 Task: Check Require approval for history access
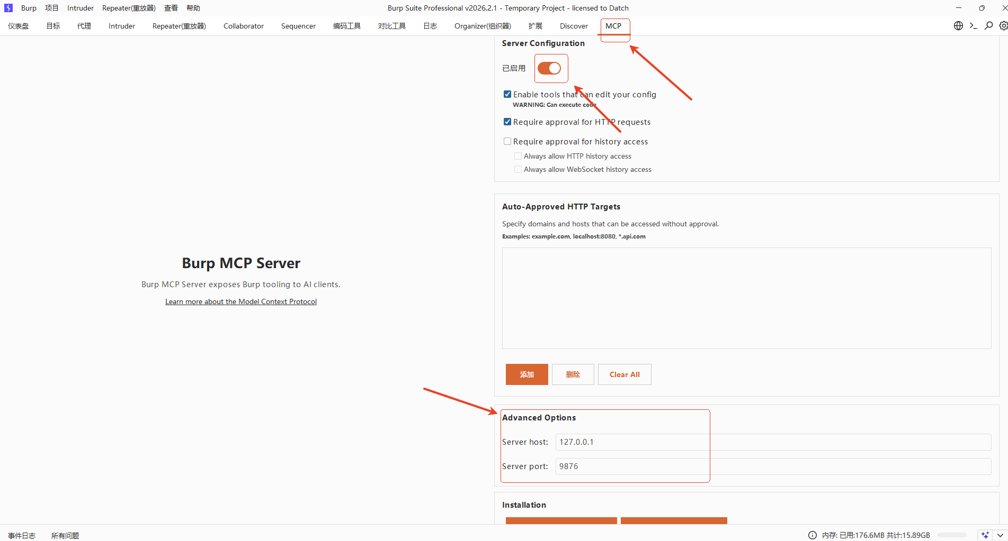(x=507, y=141)
